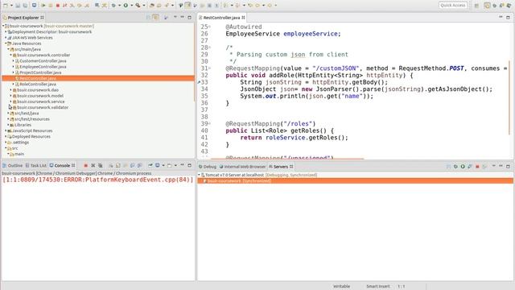Open the New dropdown arrow
This screenshot has width=515, height=290.
click(11, 6)
